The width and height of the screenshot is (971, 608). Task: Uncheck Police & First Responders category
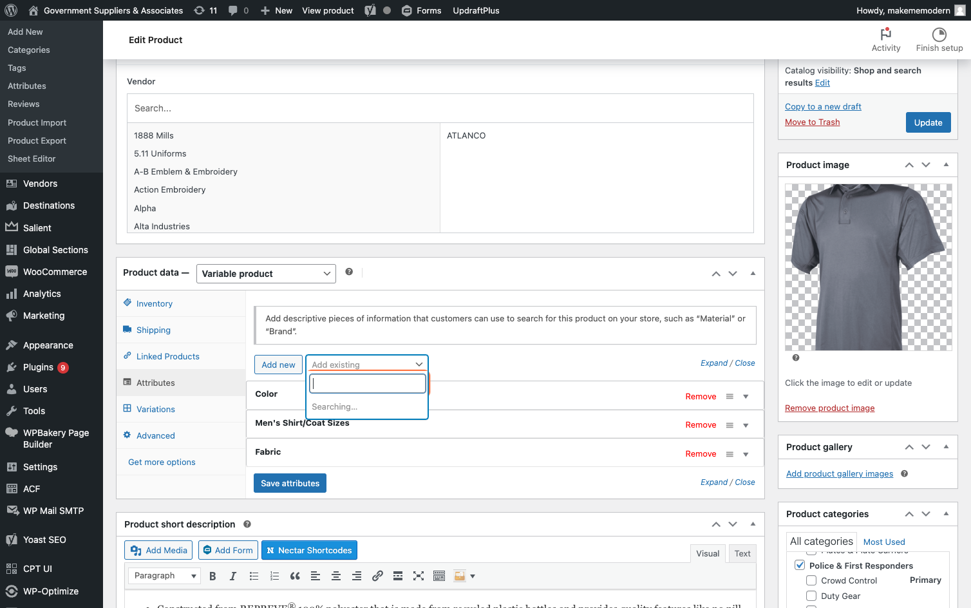pos(800,565)
